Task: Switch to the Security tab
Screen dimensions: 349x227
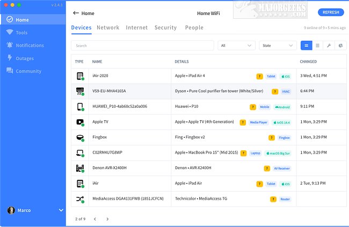Action: pyautogui.click(x=165, y=27)
